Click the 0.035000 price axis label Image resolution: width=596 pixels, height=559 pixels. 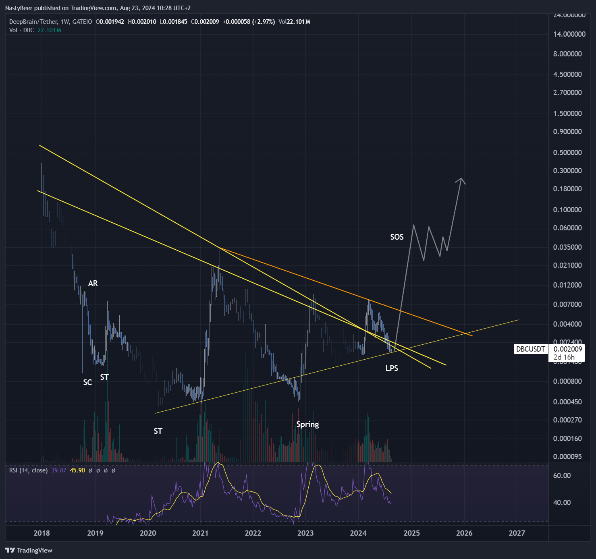point(568,247)
